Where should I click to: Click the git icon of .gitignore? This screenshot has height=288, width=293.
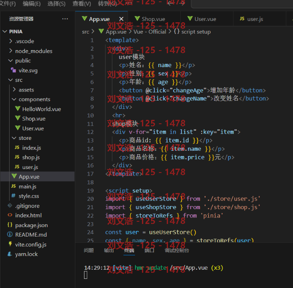tap(10, 206)
